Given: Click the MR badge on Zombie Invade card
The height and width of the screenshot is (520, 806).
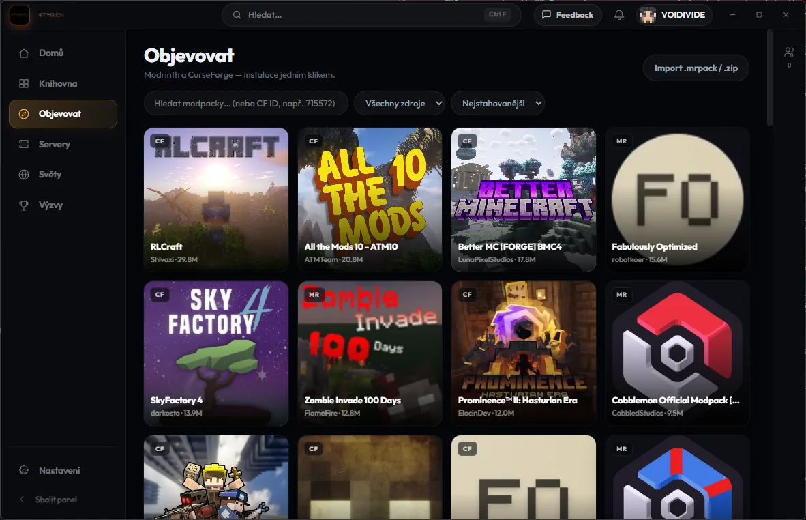Looking at the screenshot, I should (314, 295).
